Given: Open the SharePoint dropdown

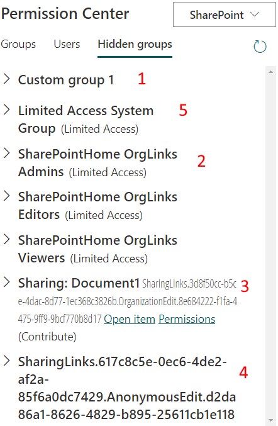Looking at the screenshot, I should pos(225,14).
